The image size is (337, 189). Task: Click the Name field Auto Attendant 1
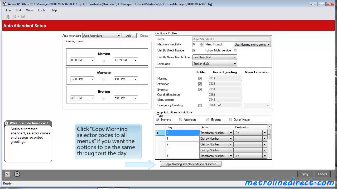point(232,39)
